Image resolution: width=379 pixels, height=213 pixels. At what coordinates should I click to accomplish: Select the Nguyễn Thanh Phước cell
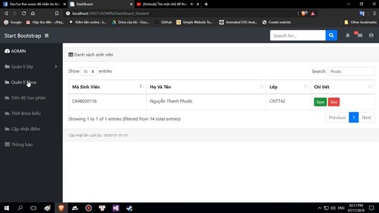[206, 101]
